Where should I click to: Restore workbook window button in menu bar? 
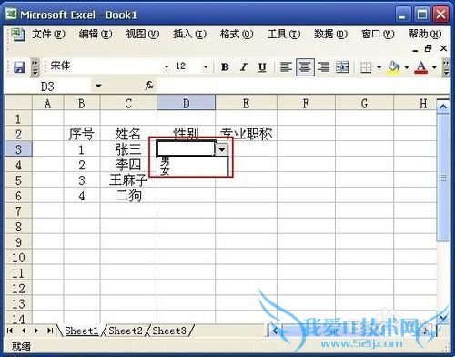(429, 48)
